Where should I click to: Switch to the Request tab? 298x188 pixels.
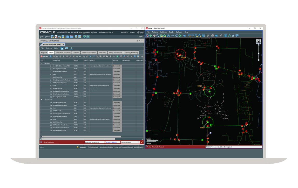tap(44, 53)
